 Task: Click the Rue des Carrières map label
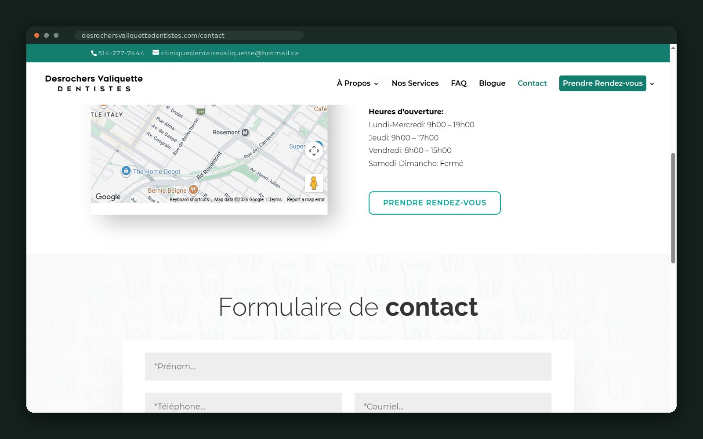click(x=260, y=145)
